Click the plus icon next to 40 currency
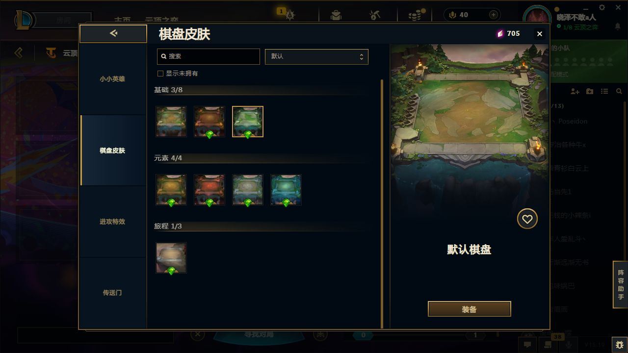Viewport: 628px width, 353px height. (x=494, y=15)
